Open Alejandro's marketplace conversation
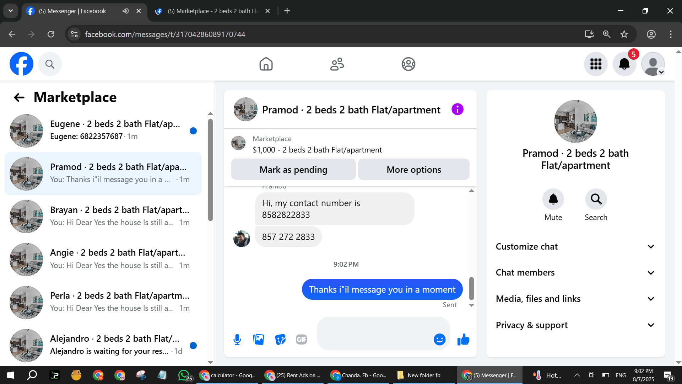 pyautogui.click(x=103, y=345)
